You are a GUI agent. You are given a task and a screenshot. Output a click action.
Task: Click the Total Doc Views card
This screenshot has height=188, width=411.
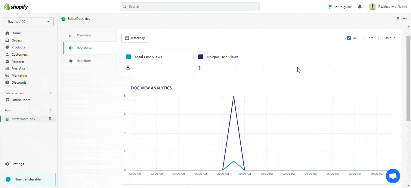[156, 63]
